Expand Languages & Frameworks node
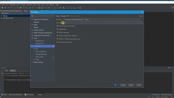The image size is (174, 98). pyautogui.click(x=32, y=35)
